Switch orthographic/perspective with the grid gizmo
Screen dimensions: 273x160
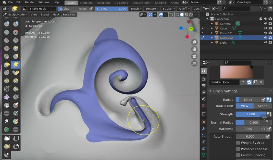194,63
